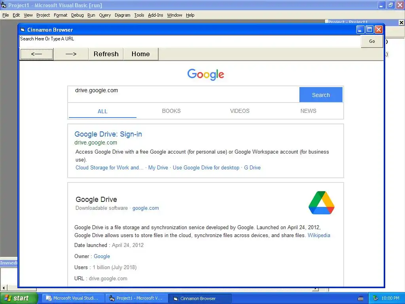Switch to Project1 Microsoft Visual Basic taskbar item
This screenshot has width=405, height=304.
pyautogui.click(x=137, y=298)
